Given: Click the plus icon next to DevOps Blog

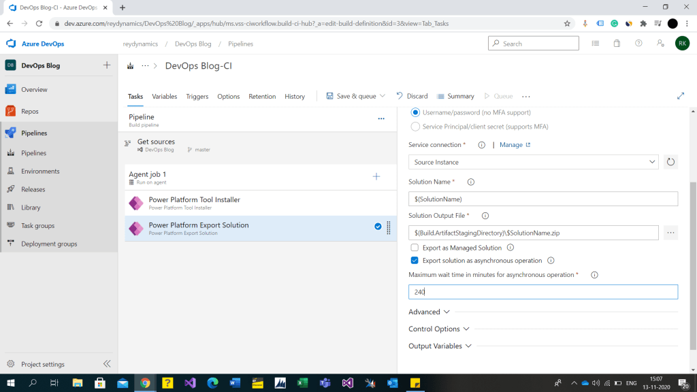Looking at the screenshot, I should pyautogui.click(x=106, y=65).
